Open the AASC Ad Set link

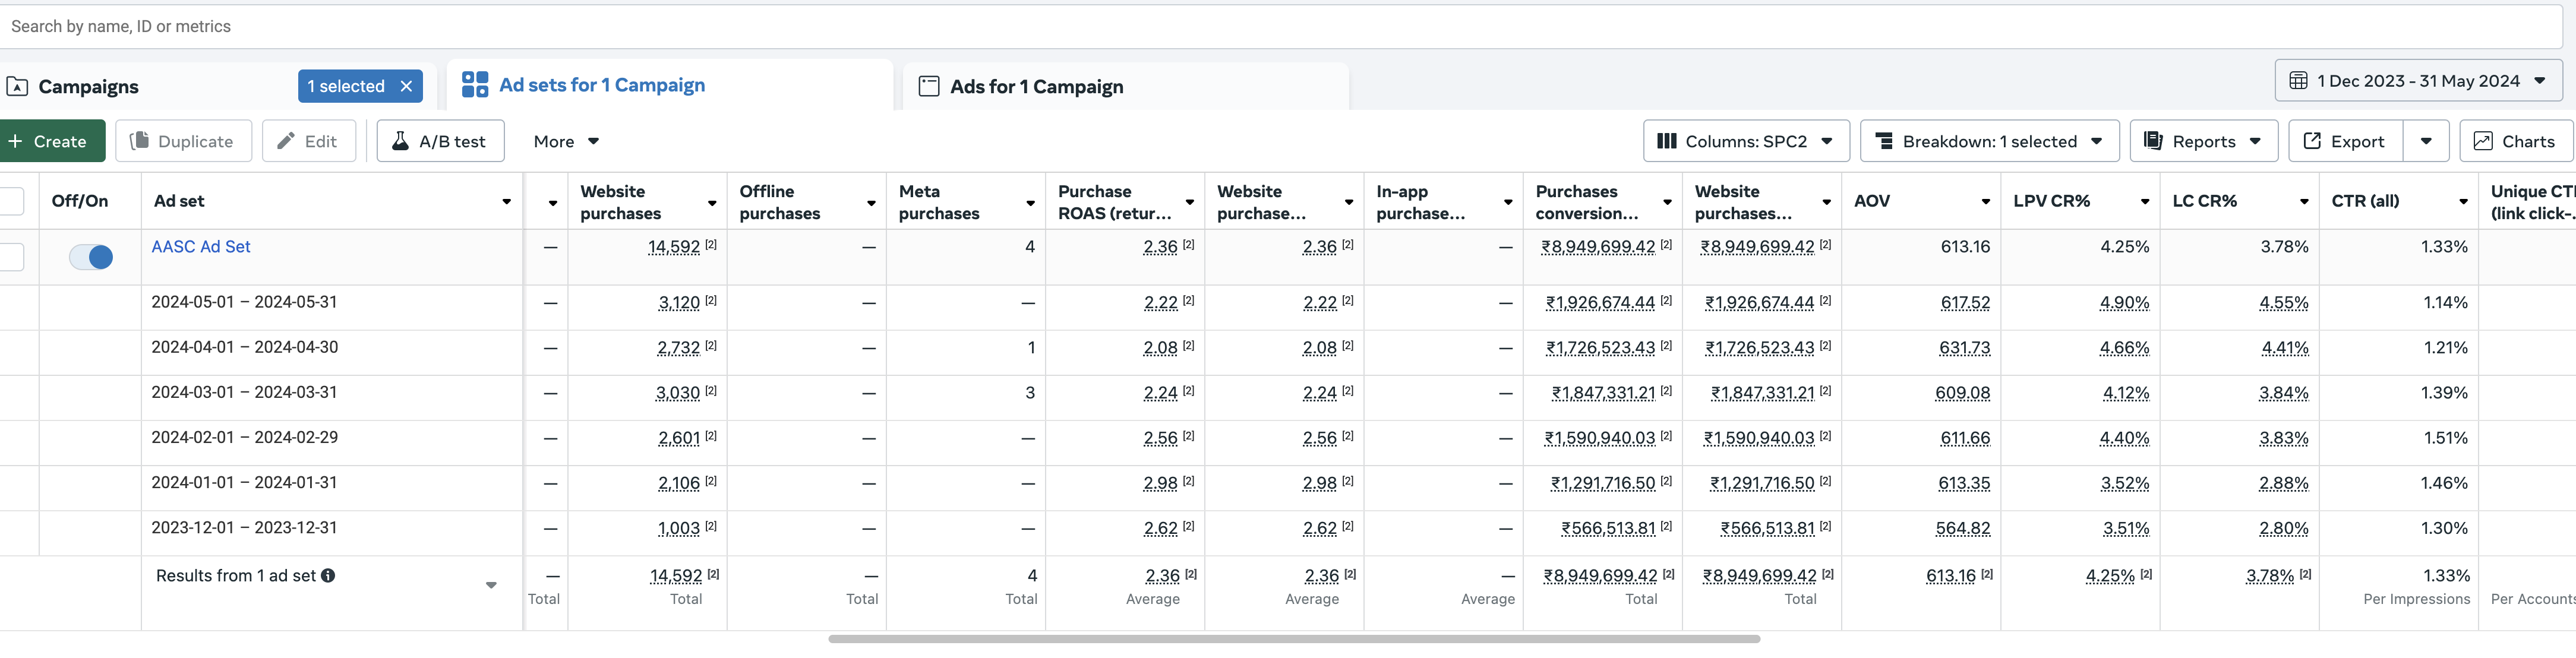[201, 247]
